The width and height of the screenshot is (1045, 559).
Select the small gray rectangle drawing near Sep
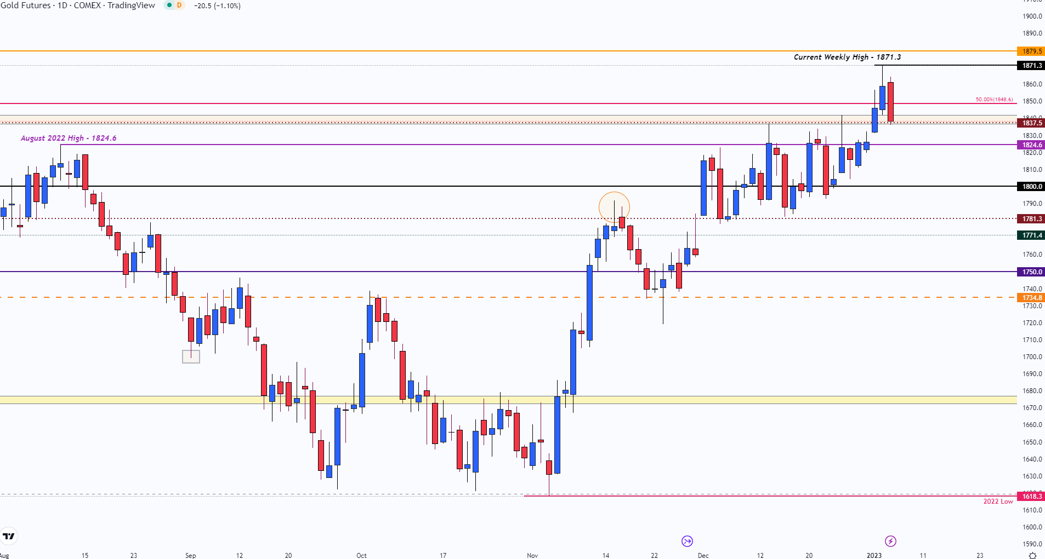tap(191, 356)
